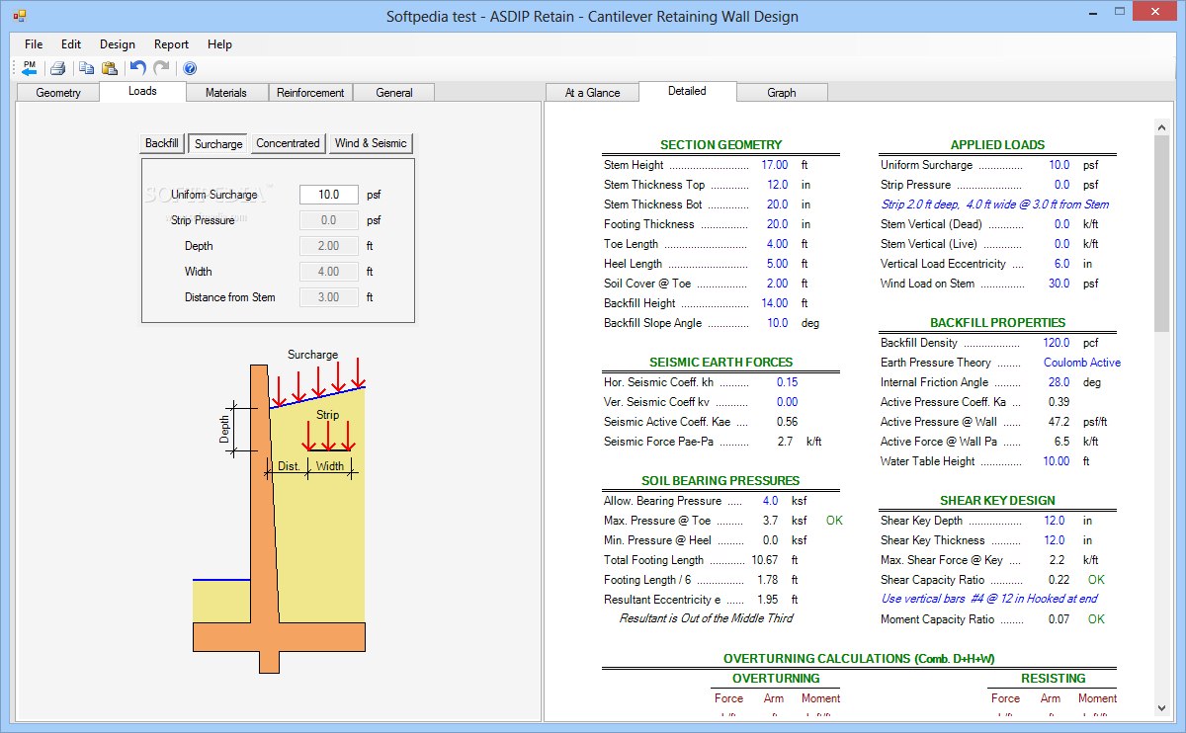The height and width of the screenshot is (733, 1186).
Task: Switch to the Graph tab
Action: click(782, 93)
